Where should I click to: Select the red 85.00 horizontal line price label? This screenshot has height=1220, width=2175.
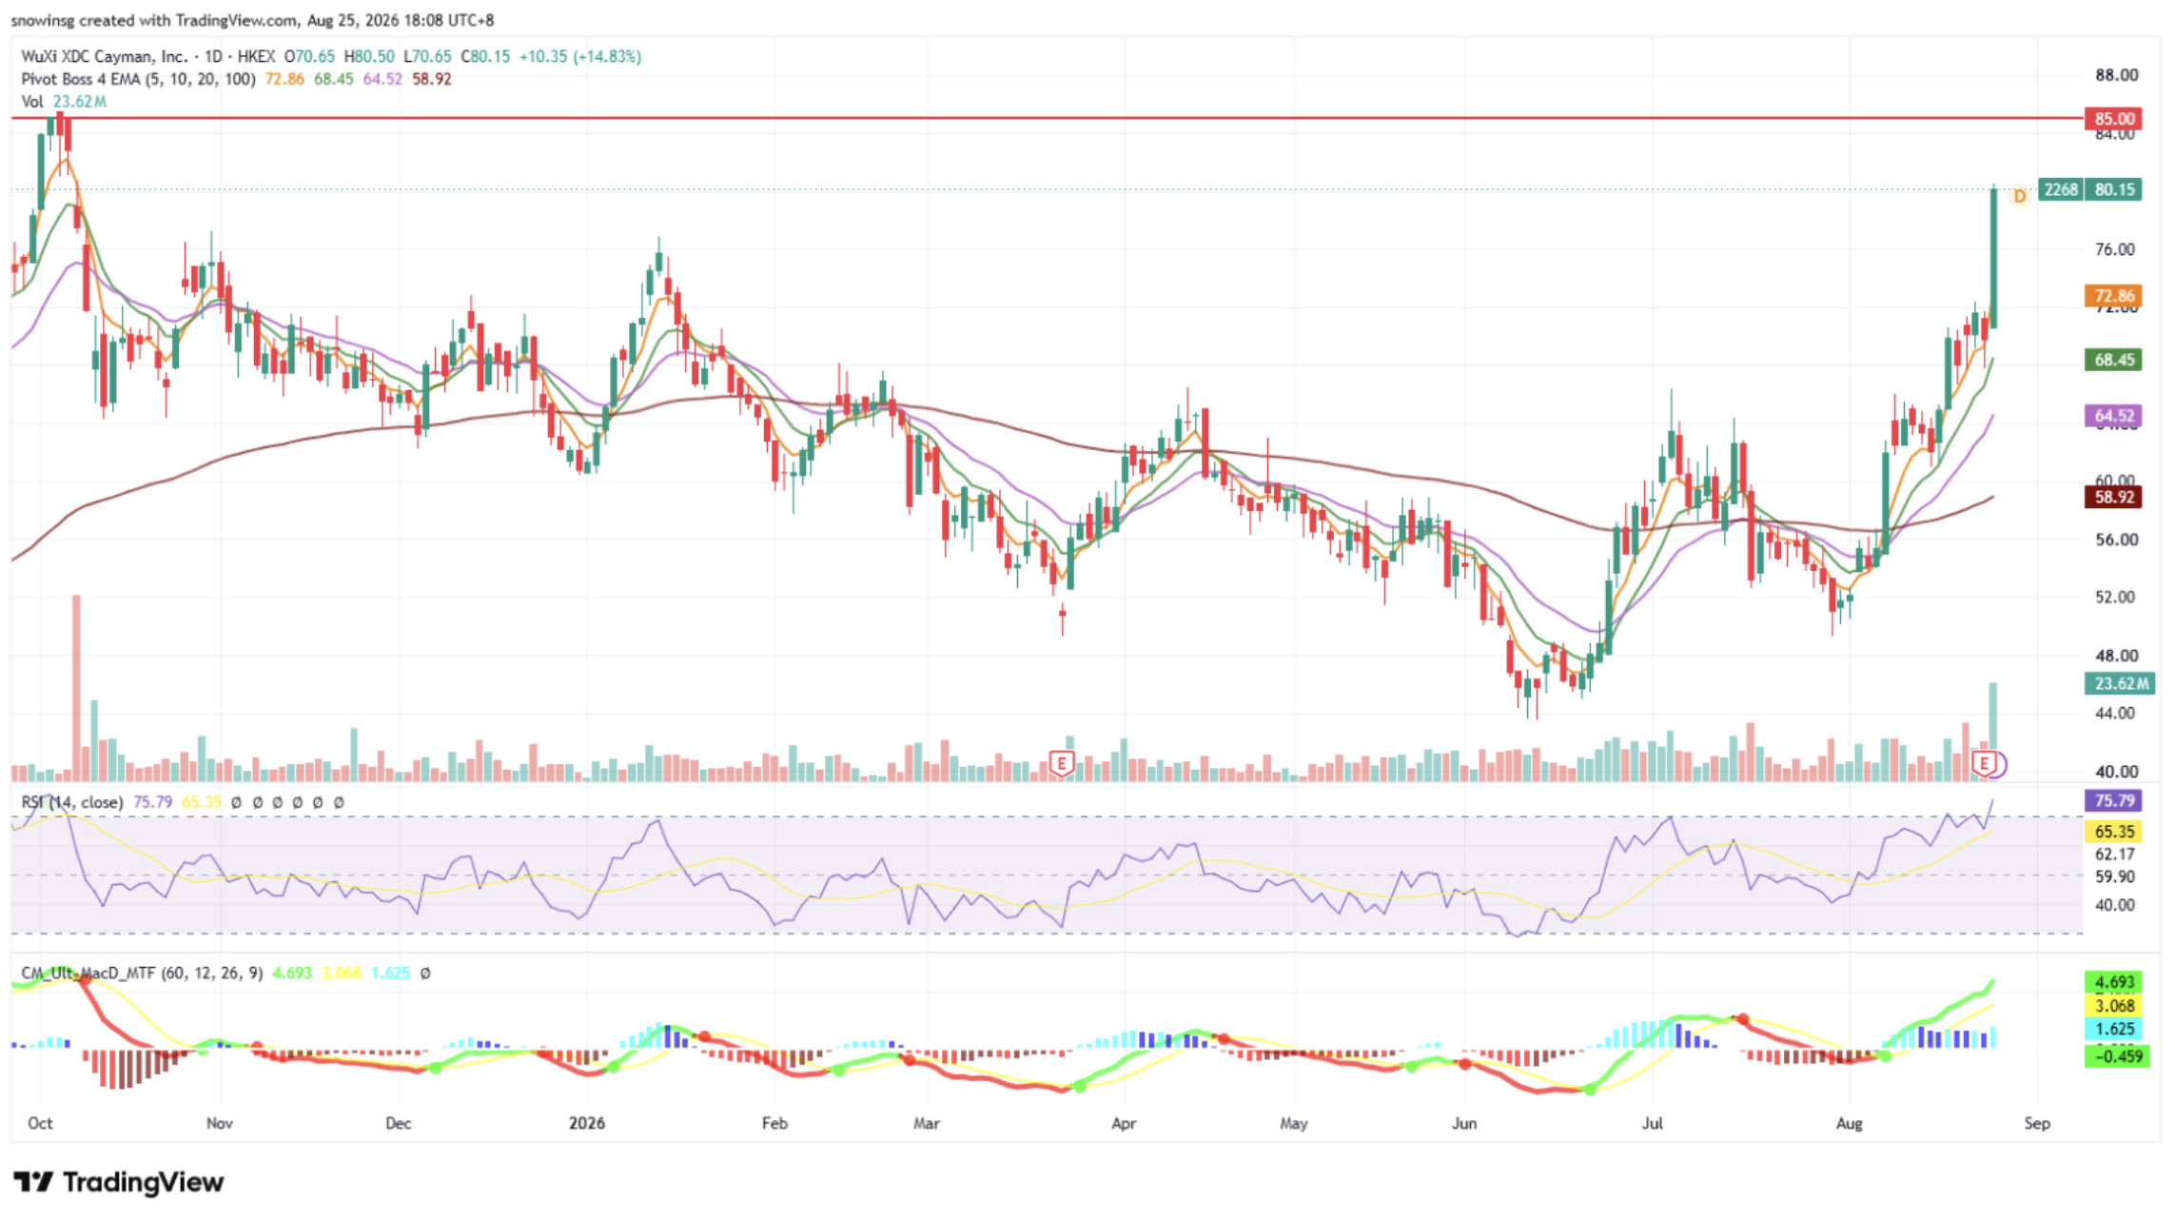(2113, 119)
